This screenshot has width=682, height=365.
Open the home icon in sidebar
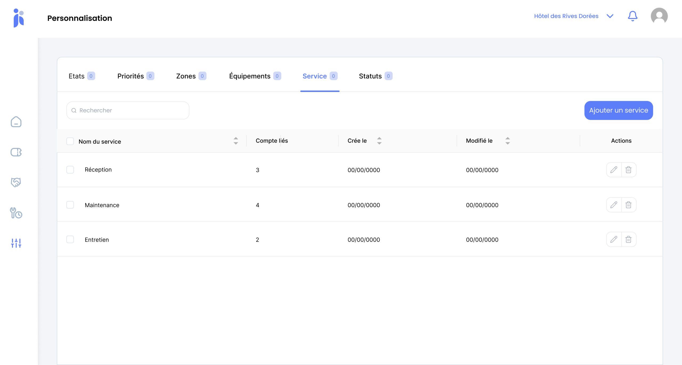[16, 122]
